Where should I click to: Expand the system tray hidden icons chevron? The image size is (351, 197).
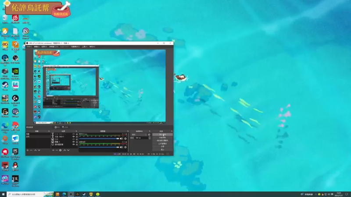tap(316, 194)
